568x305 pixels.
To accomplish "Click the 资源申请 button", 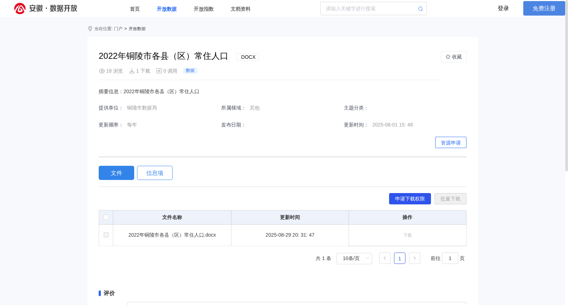I will 451,142.
